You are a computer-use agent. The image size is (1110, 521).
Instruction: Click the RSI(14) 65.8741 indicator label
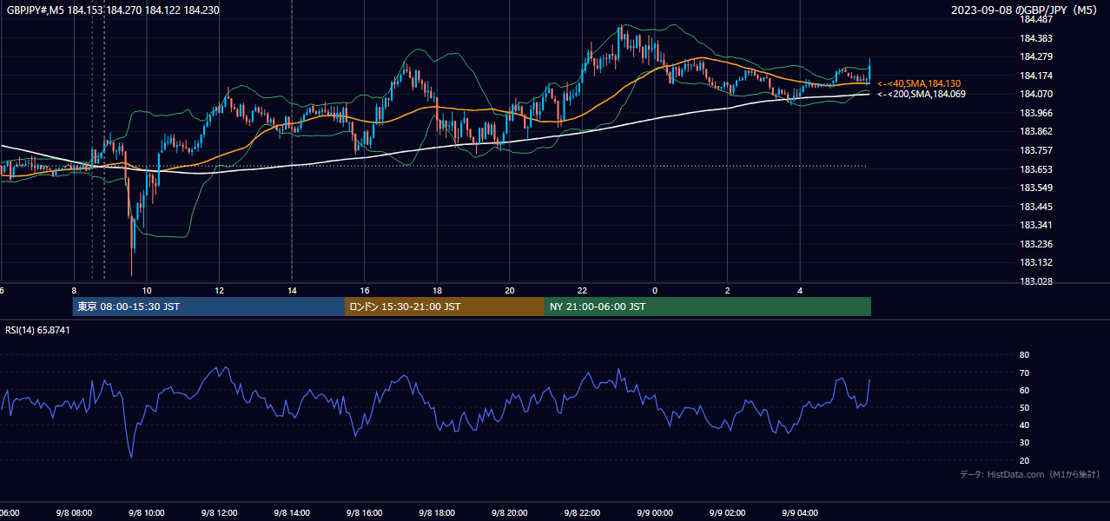pos(37,330)
